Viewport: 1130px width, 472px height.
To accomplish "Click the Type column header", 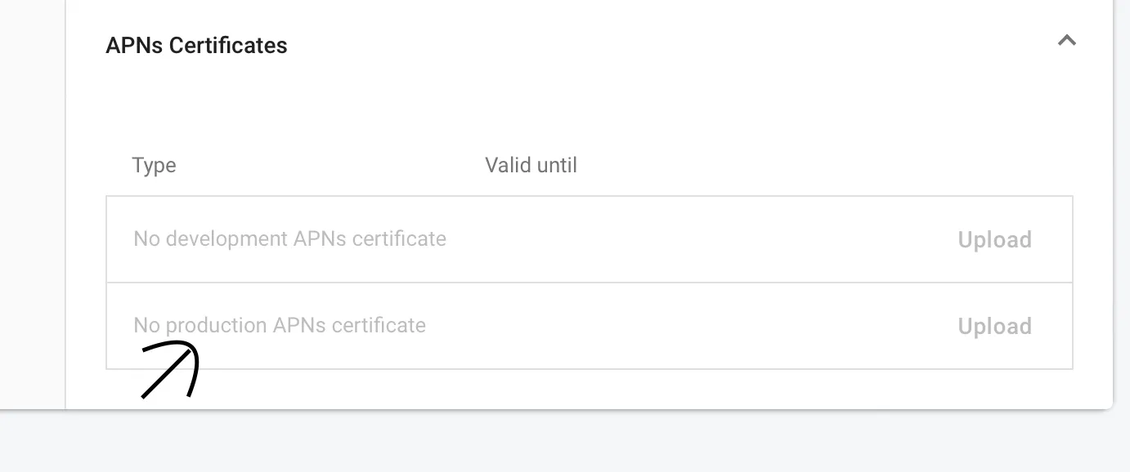I will click(x=154, y=166).
